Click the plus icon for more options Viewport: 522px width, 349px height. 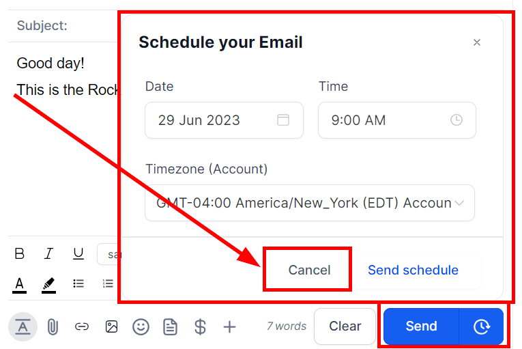point(229,326)
